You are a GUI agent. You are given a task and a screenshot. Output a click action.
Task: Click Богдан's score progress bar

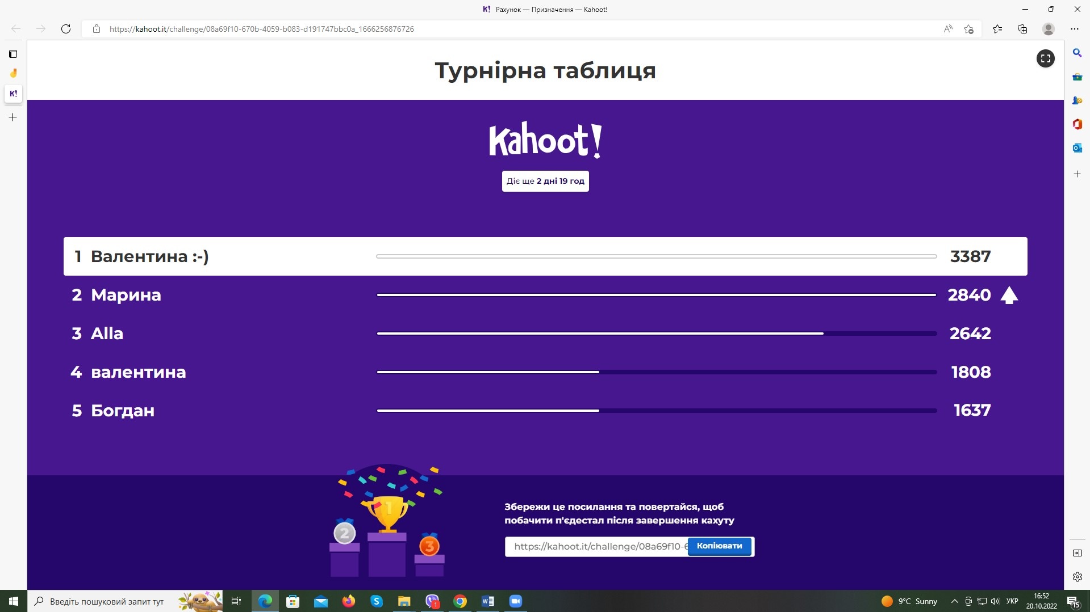click(657, 411)
